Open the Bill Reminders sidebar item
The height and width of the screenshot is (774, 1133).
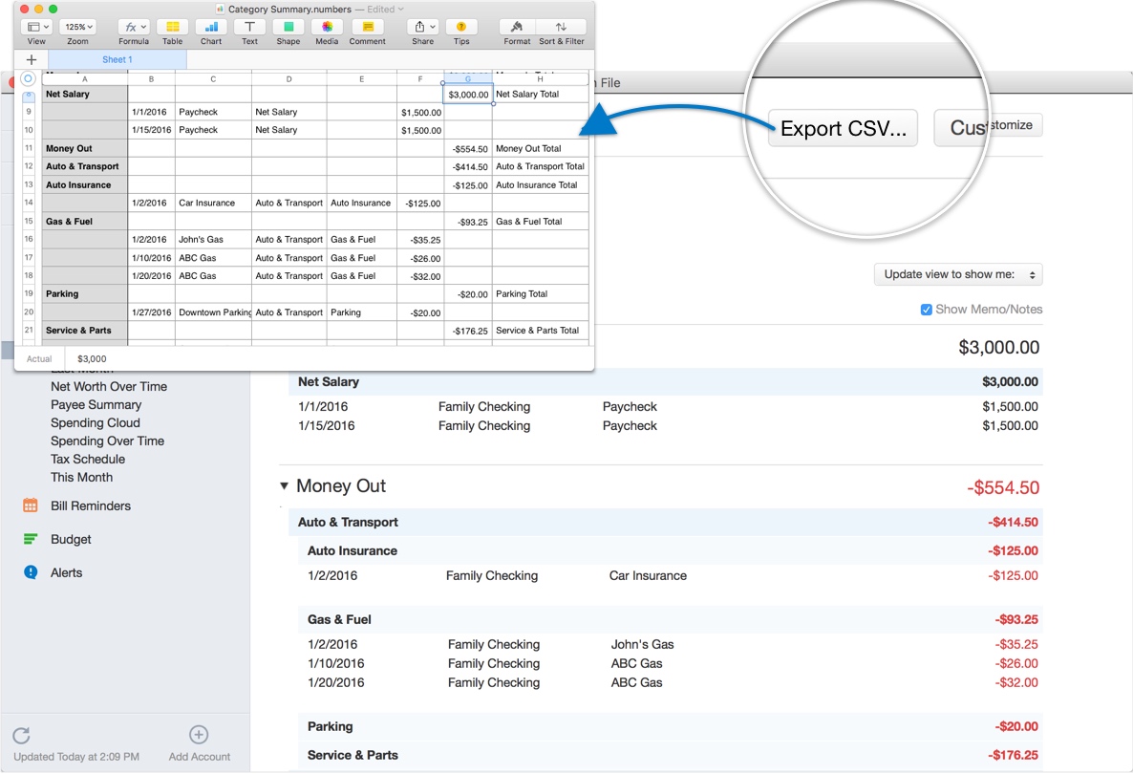91,505
